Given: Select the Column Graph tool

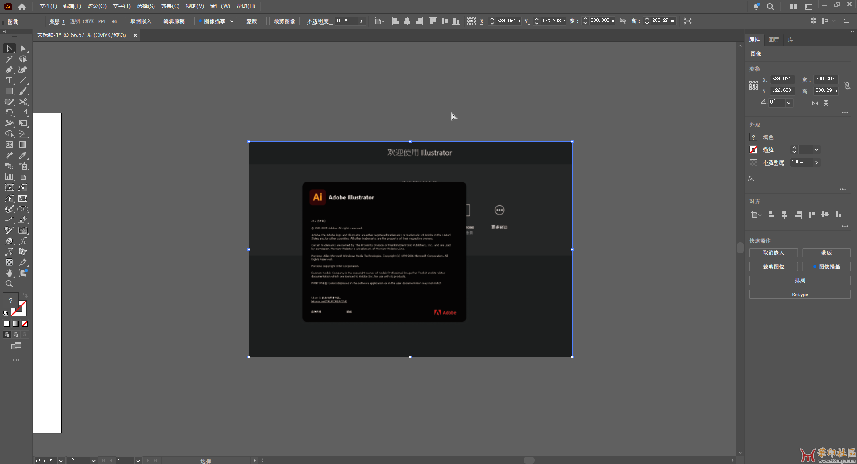Looking at the screenshot, I should [9, 177].
